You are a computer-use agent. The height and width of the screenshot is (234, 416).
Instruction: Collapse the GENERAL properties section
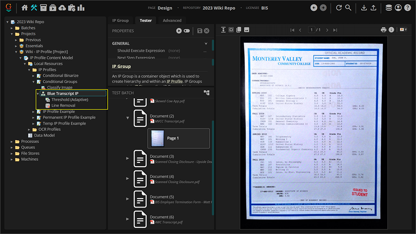pyautogui.click(x=206, y=43)
